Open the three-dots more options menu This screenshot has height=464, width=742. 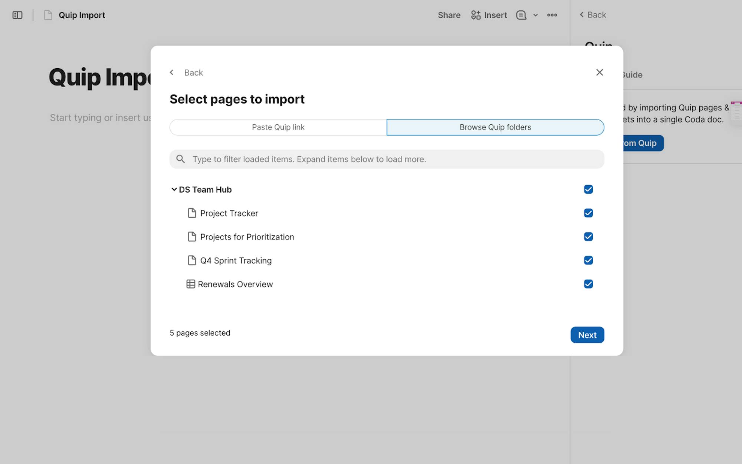pos(552,15)
